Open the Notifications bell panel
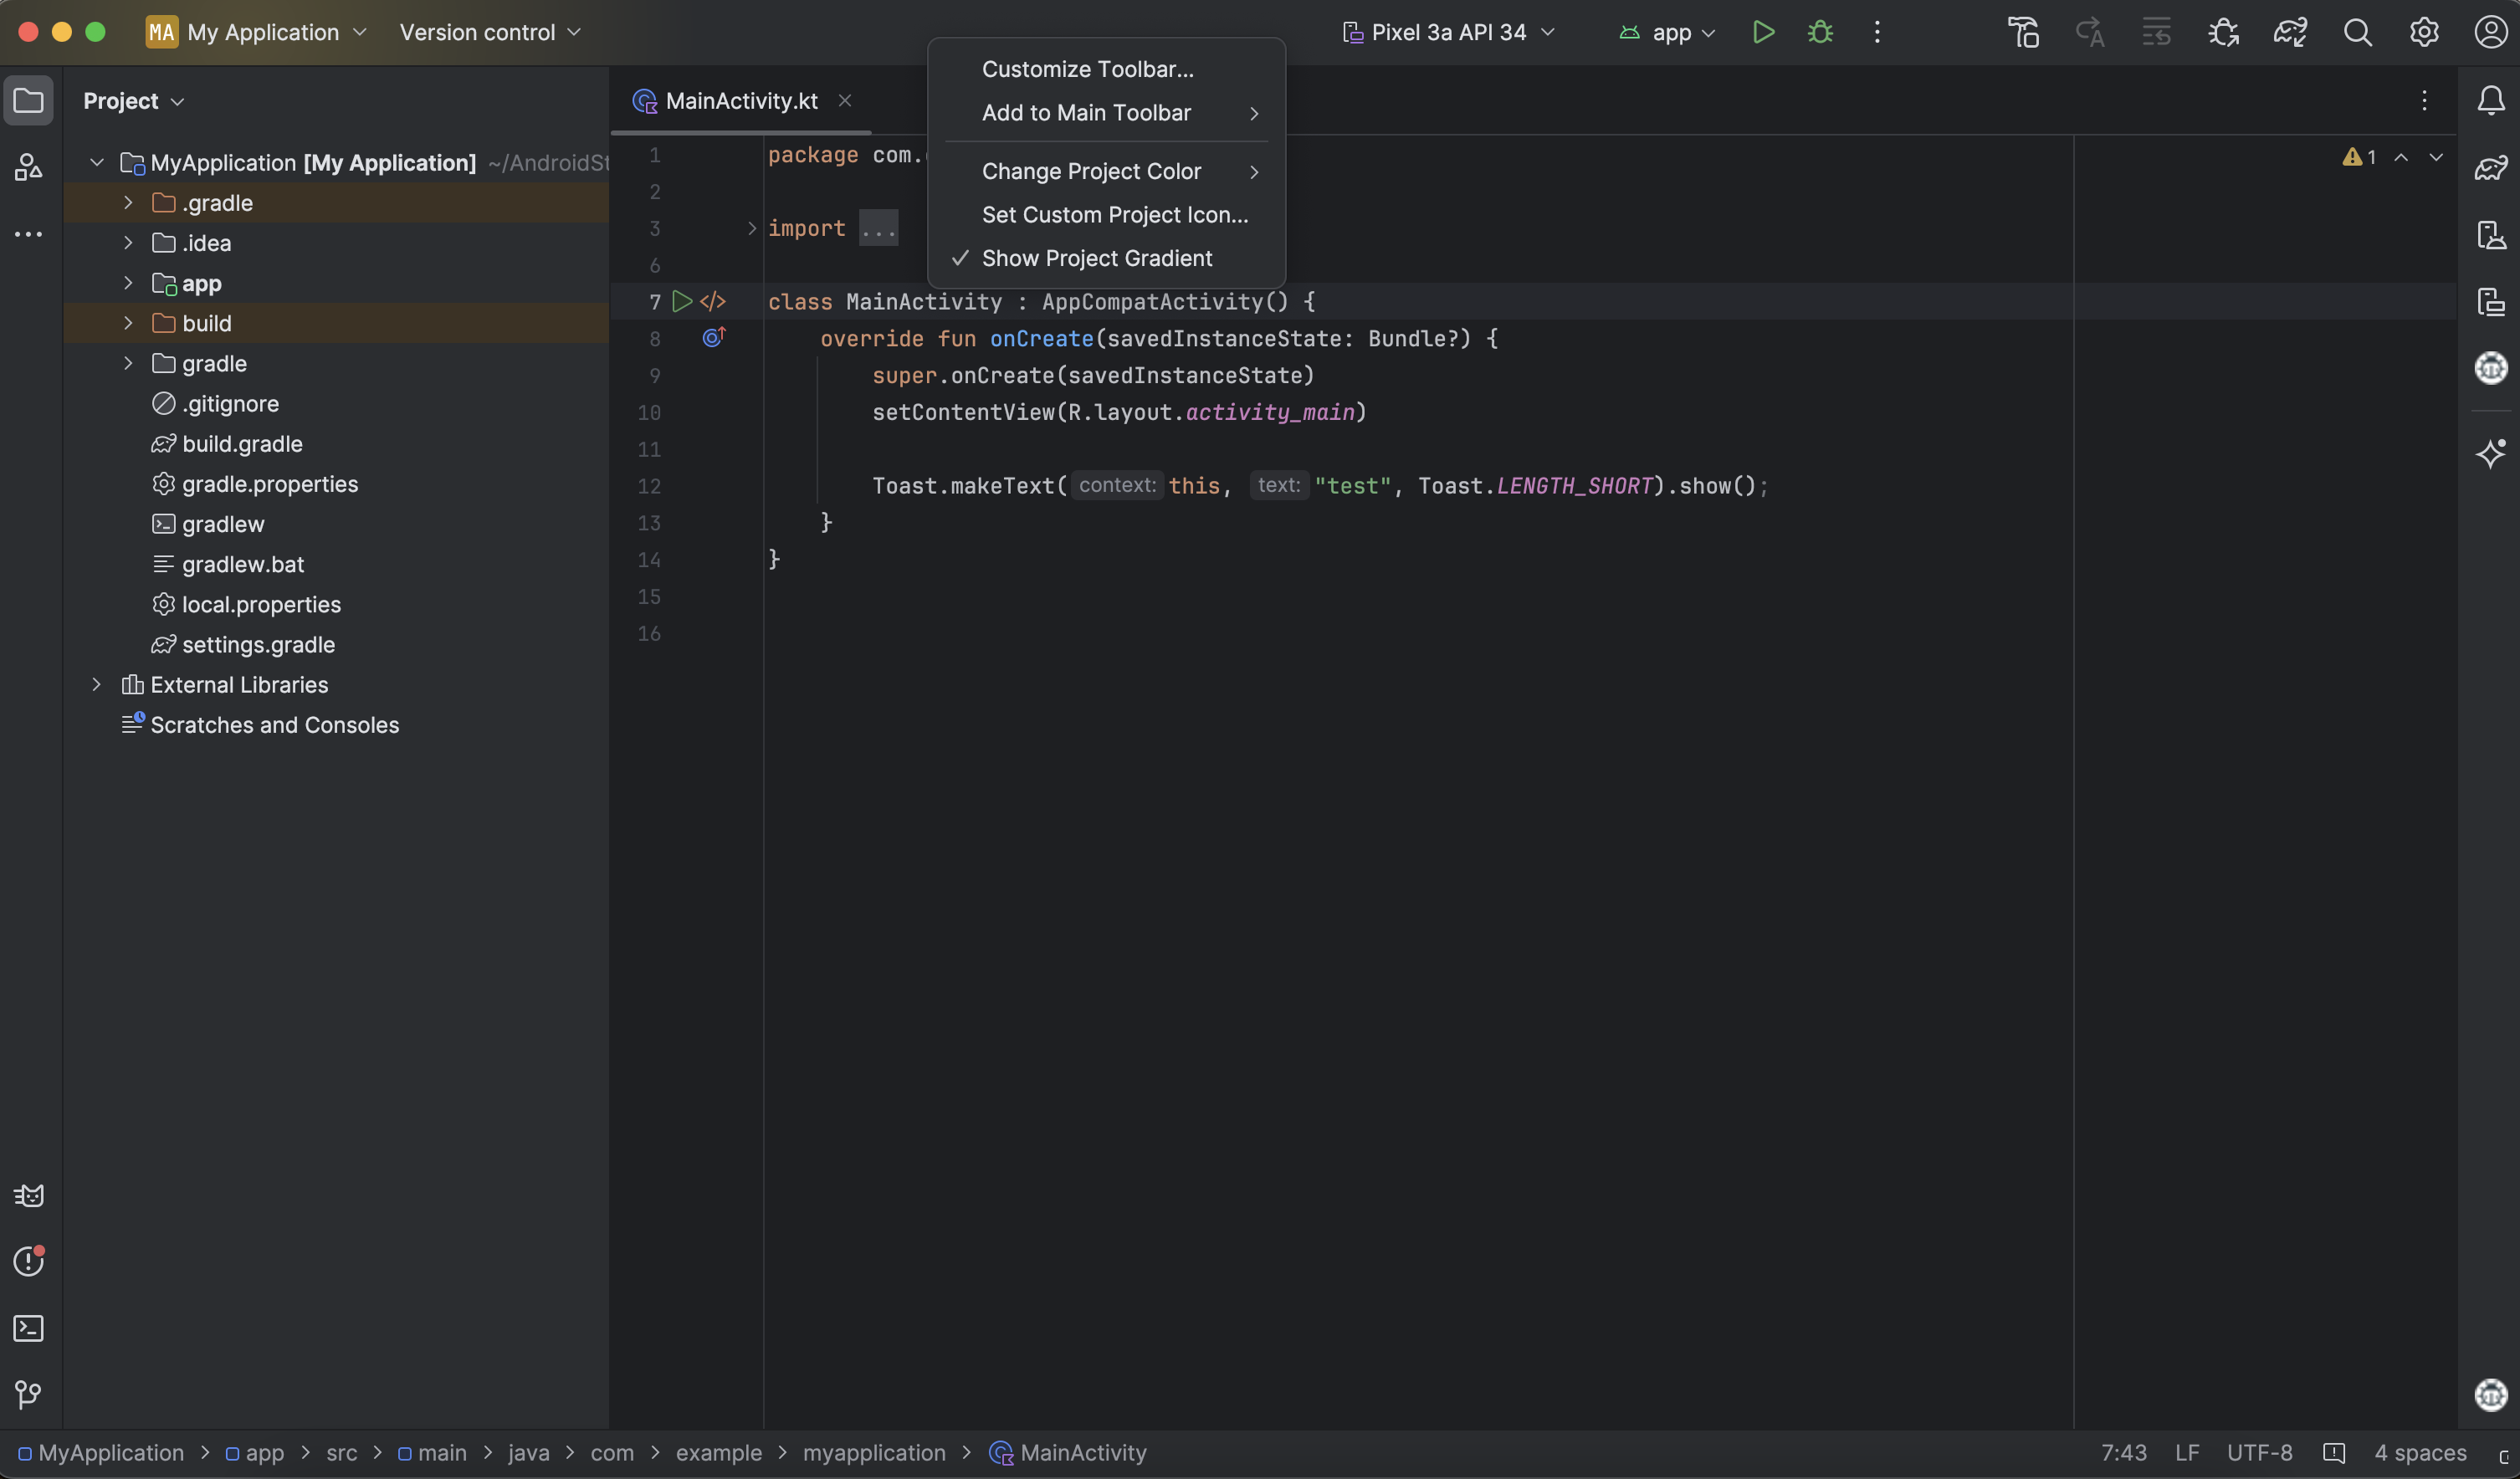 (x=2490, y=100)
